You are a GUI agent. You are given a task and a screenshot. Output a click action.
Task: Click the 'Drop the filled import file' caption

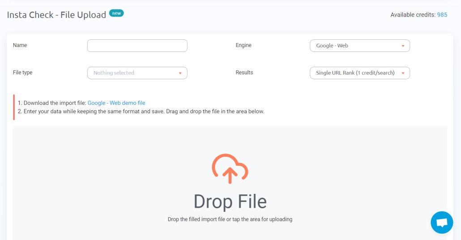tap(230, 219)
